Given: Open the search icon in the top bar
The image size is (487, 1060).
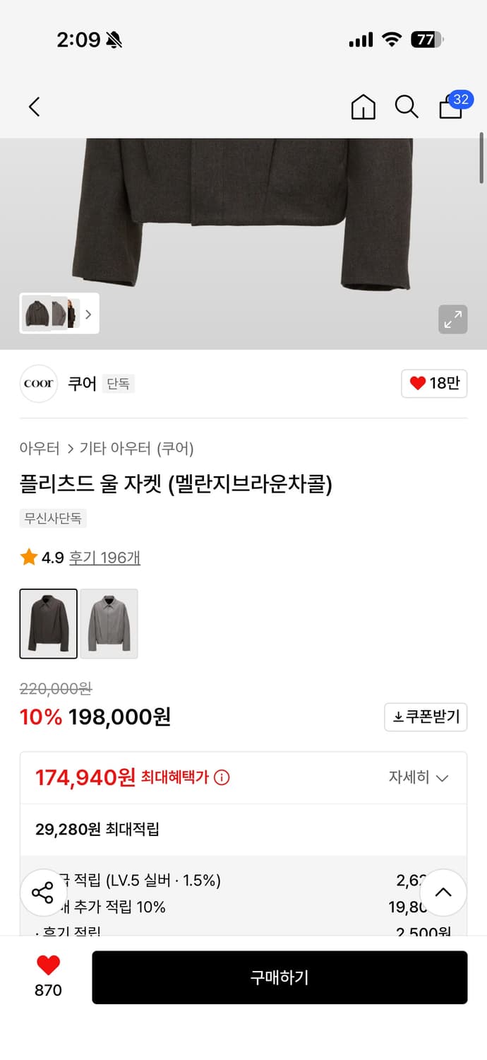Looking at the screenshot, I should point(406,107).
